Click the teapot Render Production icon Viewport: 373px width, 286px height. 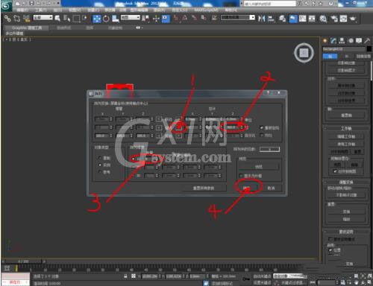tap(353, 19)
